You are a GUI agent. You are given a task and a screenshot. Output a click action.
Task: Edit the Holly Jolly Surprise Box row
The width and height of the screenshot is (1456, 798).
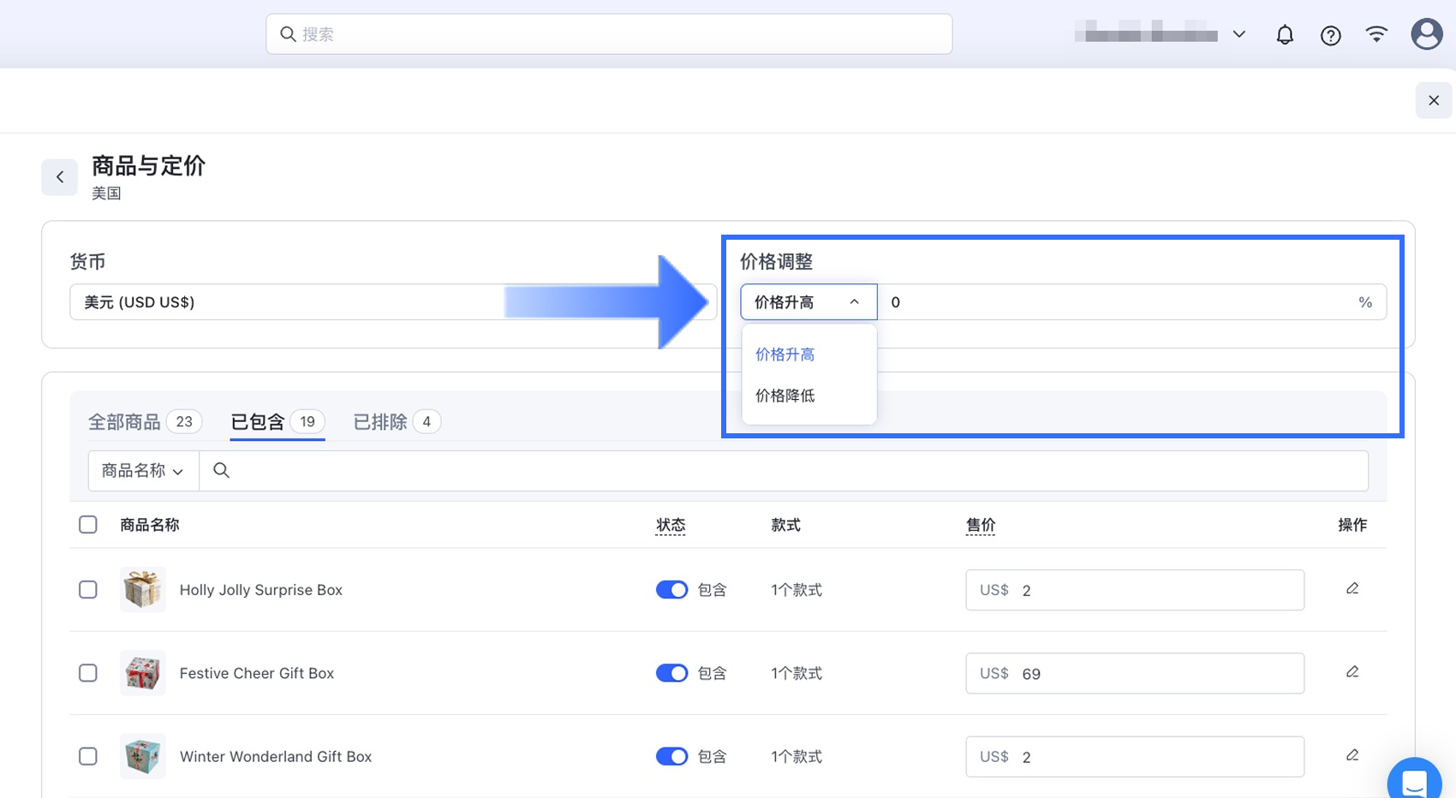tap(1352, 589)
